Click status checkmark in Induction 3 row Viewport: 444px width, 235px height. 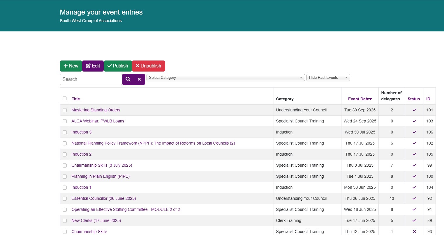tap(414, 132)
